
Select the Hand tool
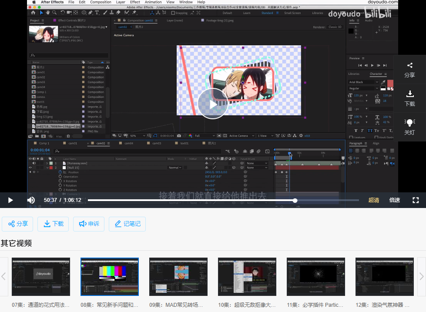click(48, 13)
